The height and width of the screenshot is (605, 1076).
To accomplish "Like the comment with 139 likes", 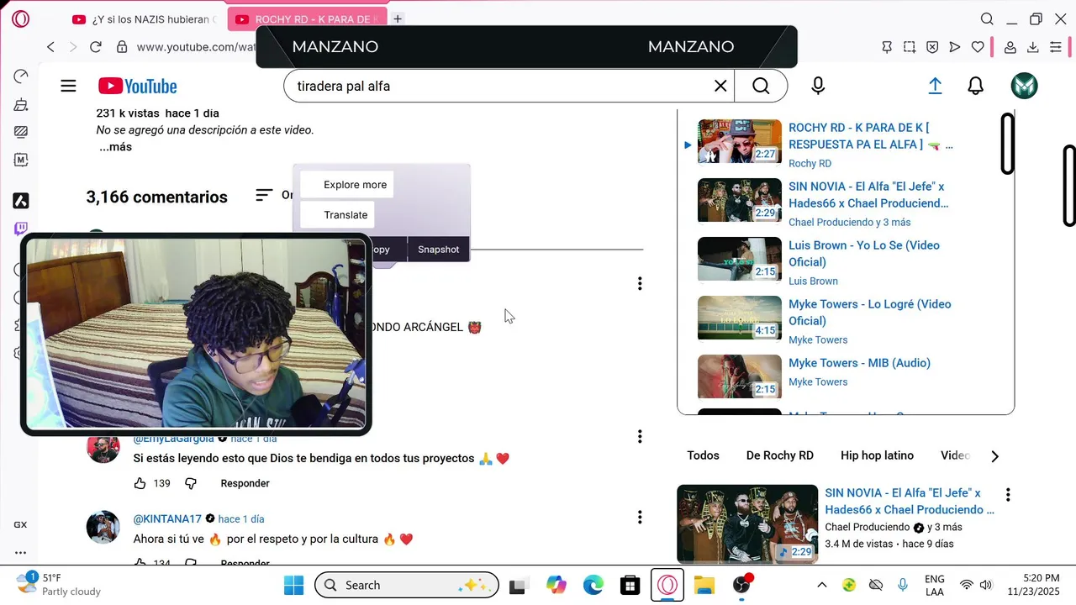I will click(140, 483).
